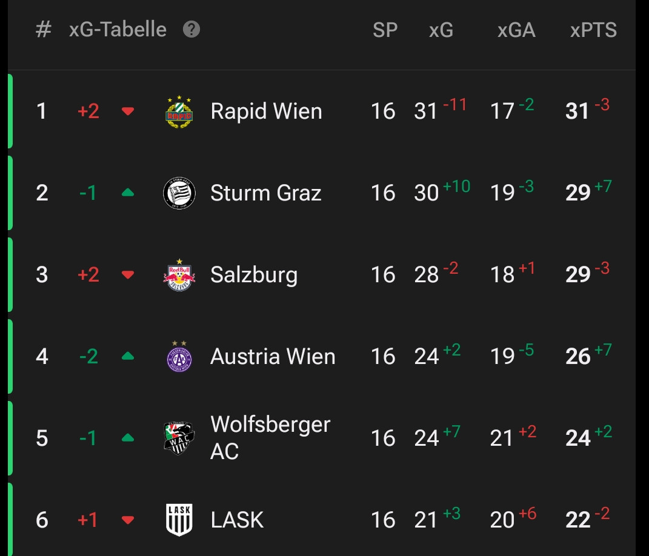This screenshot has height=556, width=649.
Task: Click the SP column header
Action: tap(385, 30)
